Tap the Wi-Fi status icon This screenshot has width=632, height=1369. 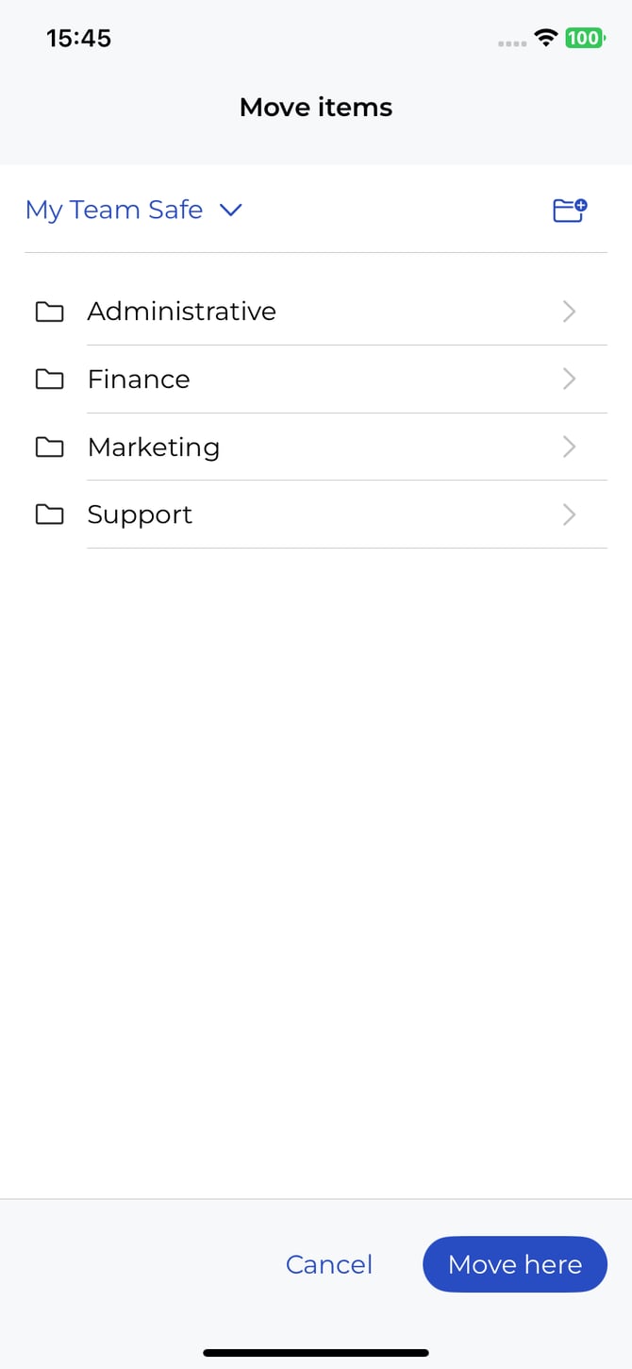[x=545, y=38]
